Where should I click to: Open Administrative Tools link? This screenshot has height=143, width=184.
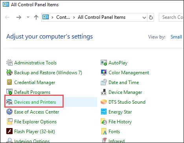[x=35, y=63]
